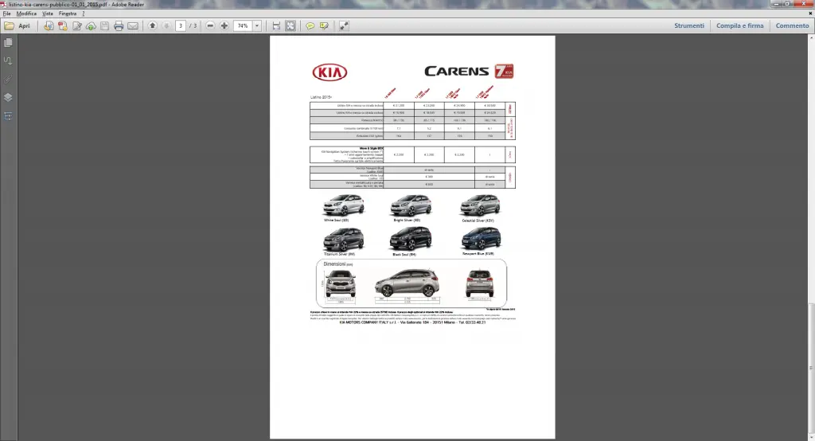Open the Strumenti pane
Image resolution: width=815 pixels, height=441 pixels.
689,25
